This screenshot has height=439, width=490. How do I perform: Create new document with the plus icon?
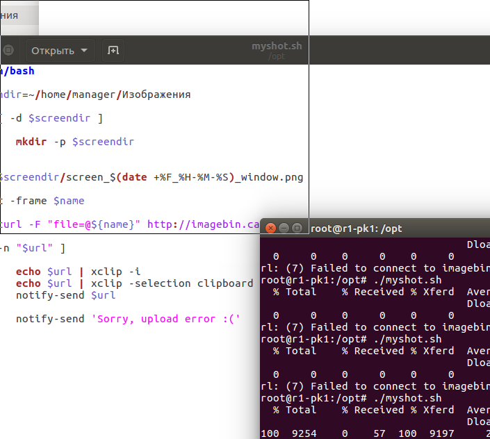pyautogui.click(x=113, y=50)
